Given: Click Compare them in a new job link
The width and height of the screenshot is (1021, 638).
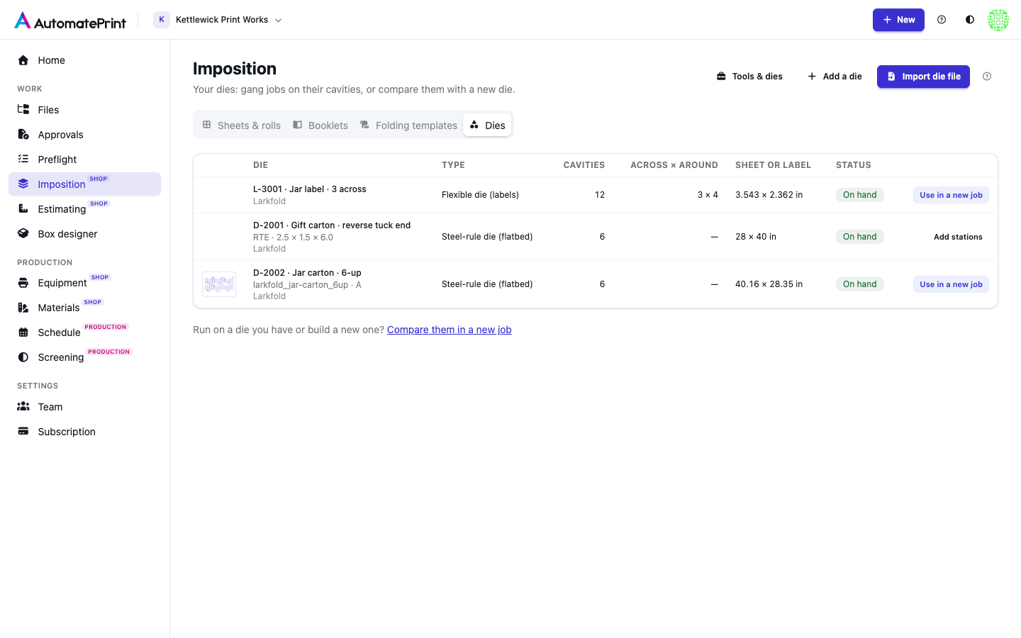Looking at the screenshot, I should 450,330.
